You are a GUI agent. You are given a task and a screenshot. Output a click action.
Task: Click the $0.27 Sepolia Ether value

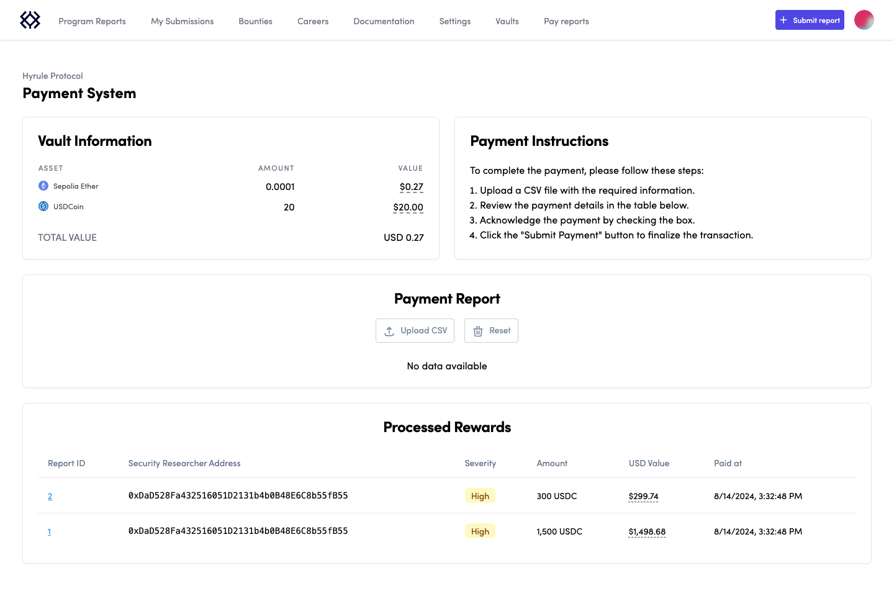pos(411,186)
